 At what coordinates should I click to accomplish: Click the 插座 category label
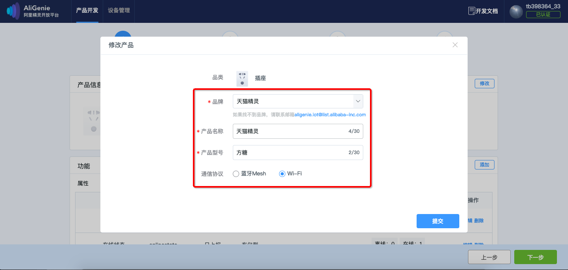point(260,78)
